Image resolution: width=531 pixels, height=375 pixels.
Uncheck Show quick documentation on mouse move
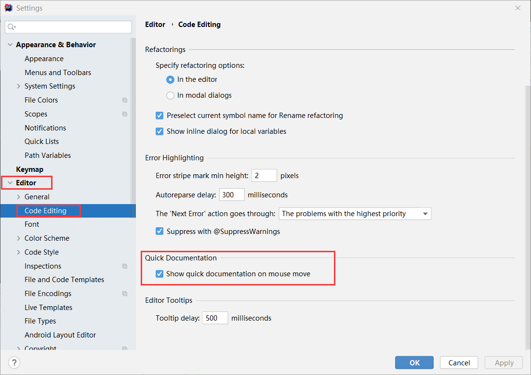coord(159,274)
